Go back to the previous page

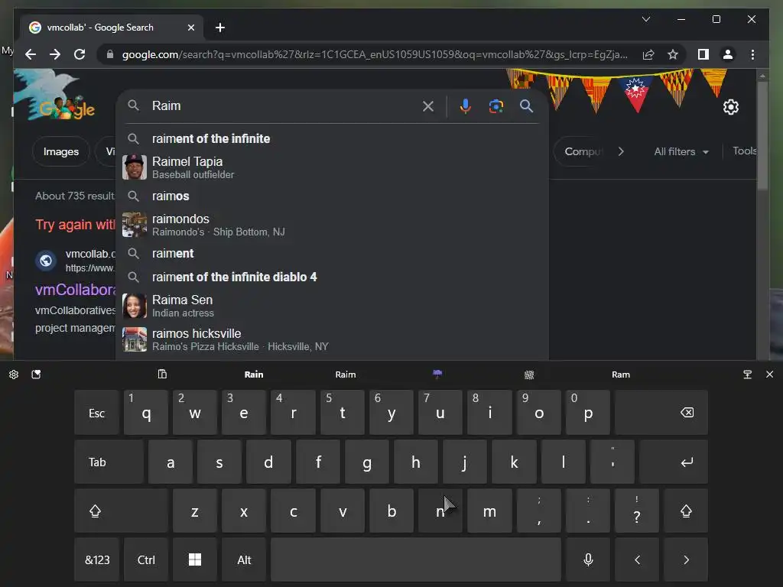click(31, 54)
